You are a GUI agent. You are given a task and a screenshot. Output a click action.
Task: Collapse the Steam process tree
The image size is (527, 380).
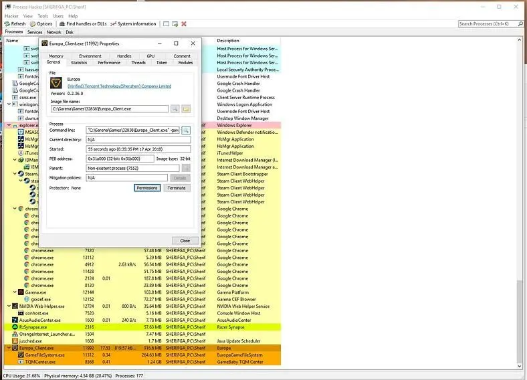pyautogui.click(x=15, y=174)
